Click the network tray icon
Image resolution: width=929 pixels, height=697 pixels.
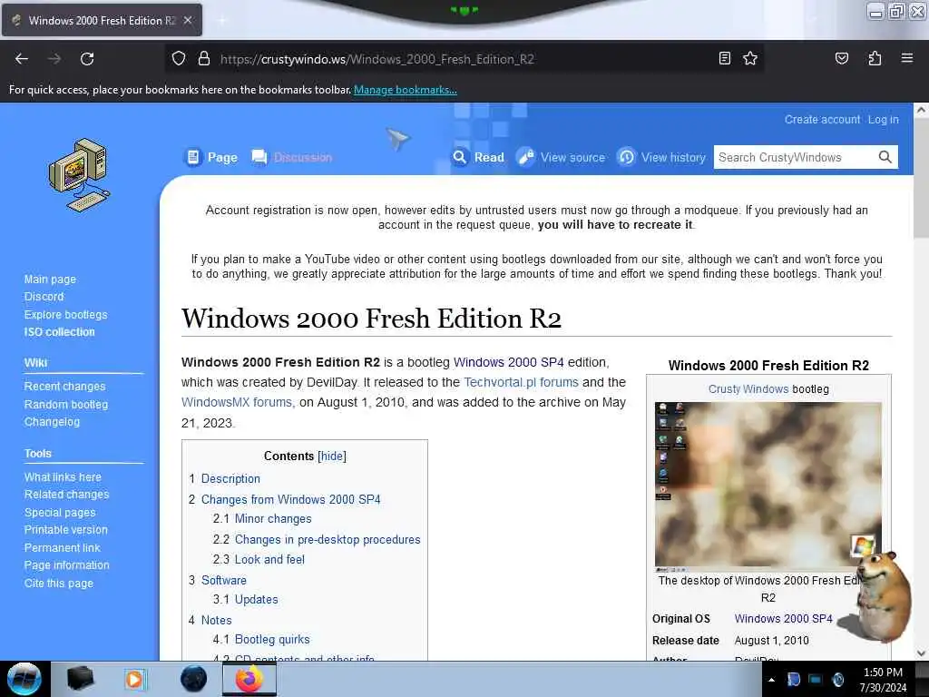coord(816,680)
